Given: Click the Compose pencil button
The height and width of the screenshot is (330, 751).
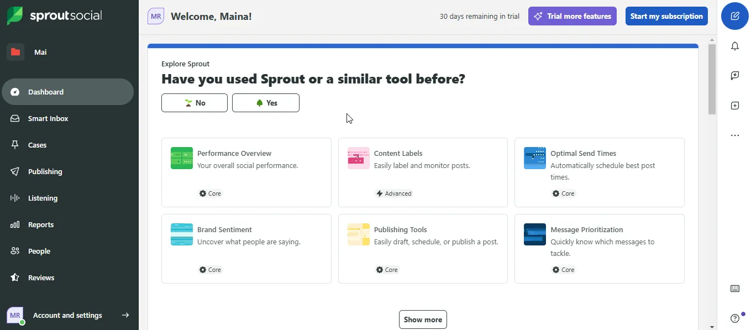Looking at the screenshot, I should coord(735,16).
